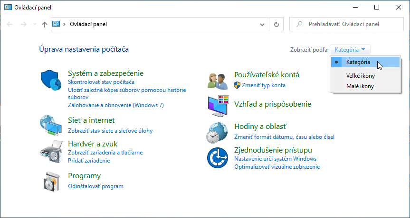This screenshot has height=218, width=410.
Task: Open Zobraziť zariadenia a tlačiarne link
Action: pyautogui.click(x=105, y=153)
